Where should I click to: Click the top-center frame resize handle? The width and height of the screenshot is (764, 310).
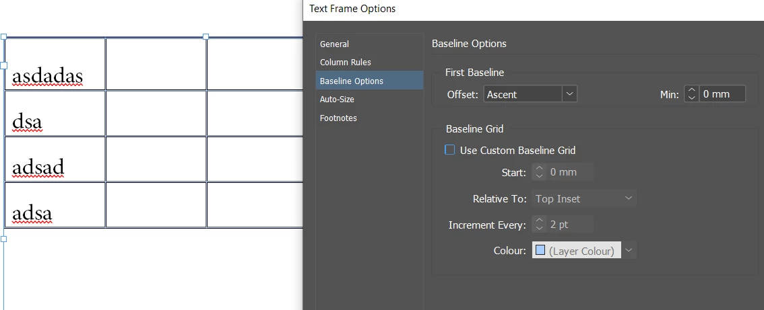coord(205,36)
